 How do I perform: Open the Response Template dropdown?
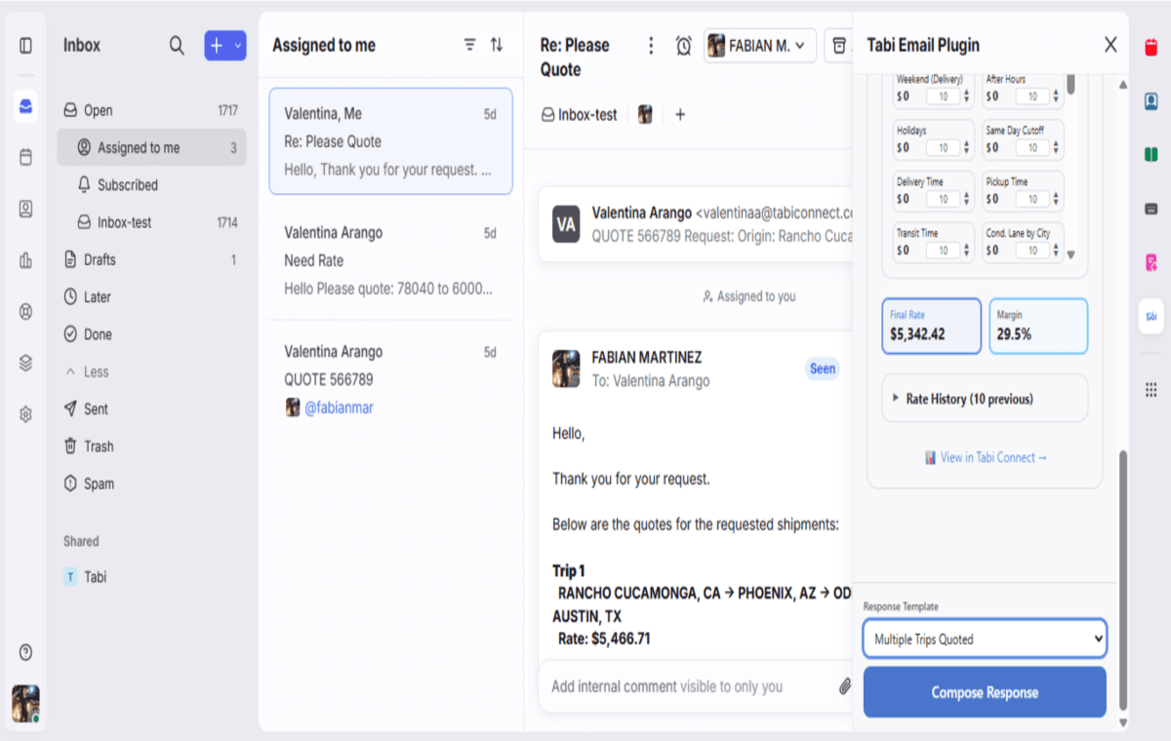tap(984, 639)
